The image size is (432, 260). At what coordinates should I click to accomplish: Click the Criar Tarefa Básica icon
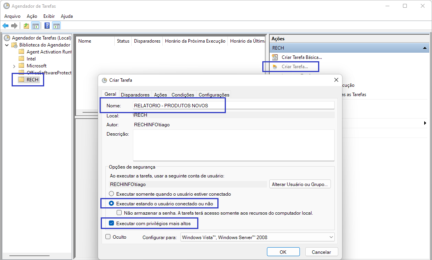pos(275,57)
